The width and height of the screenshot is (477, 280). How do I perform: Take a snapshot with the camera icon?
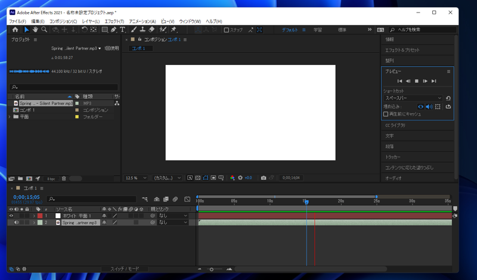(264, 178)
